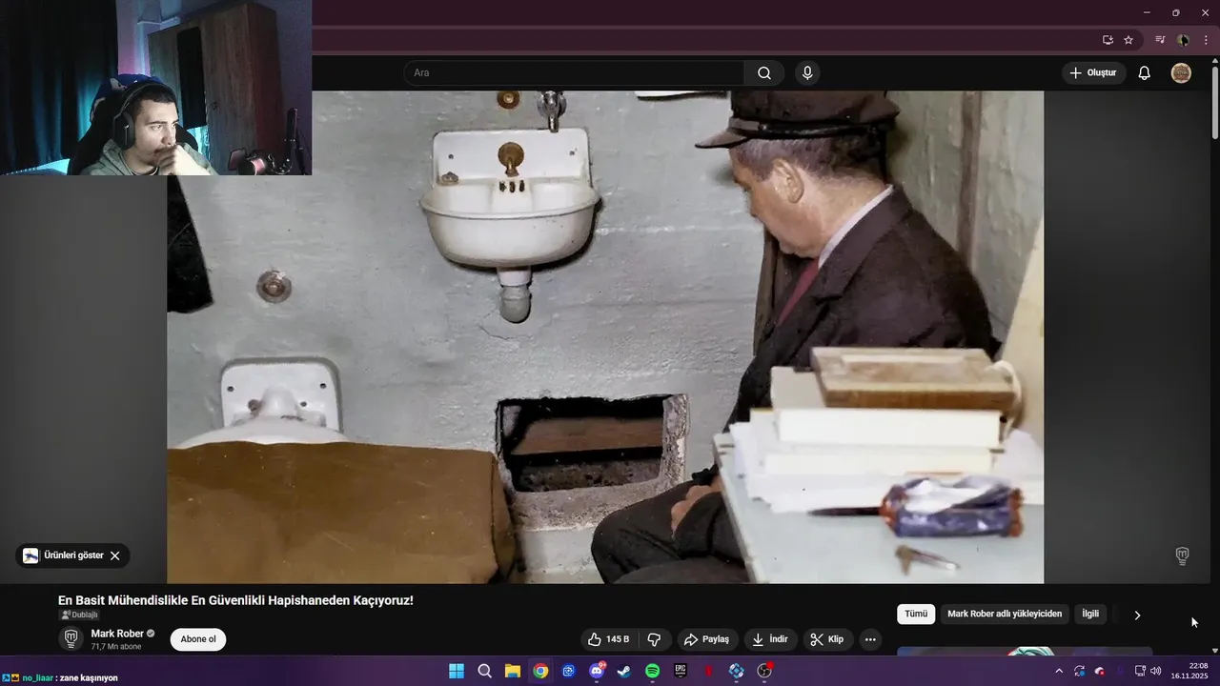Select the Tümü filter chip
This screenshot has height=686, width=1220.
coord(916,615)
